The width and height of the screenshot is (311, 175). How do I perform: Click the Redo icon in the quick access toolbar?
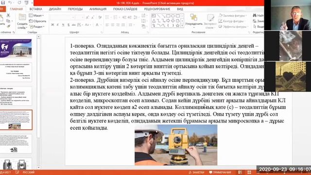(x=19, y=3)
